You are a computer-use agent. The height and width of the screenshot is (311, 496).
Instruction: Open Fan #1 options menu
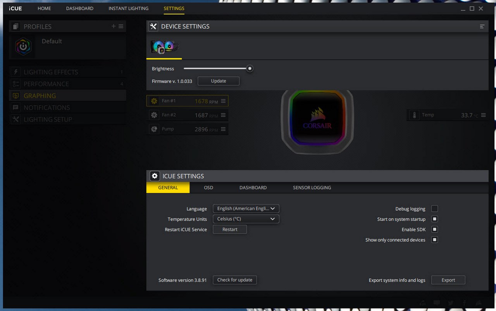point(223,101)
